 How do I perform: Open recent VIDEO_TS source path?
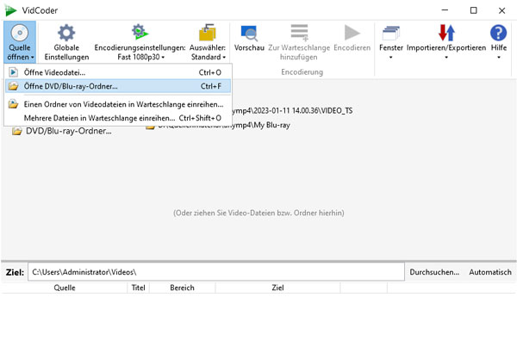[292, 111]
